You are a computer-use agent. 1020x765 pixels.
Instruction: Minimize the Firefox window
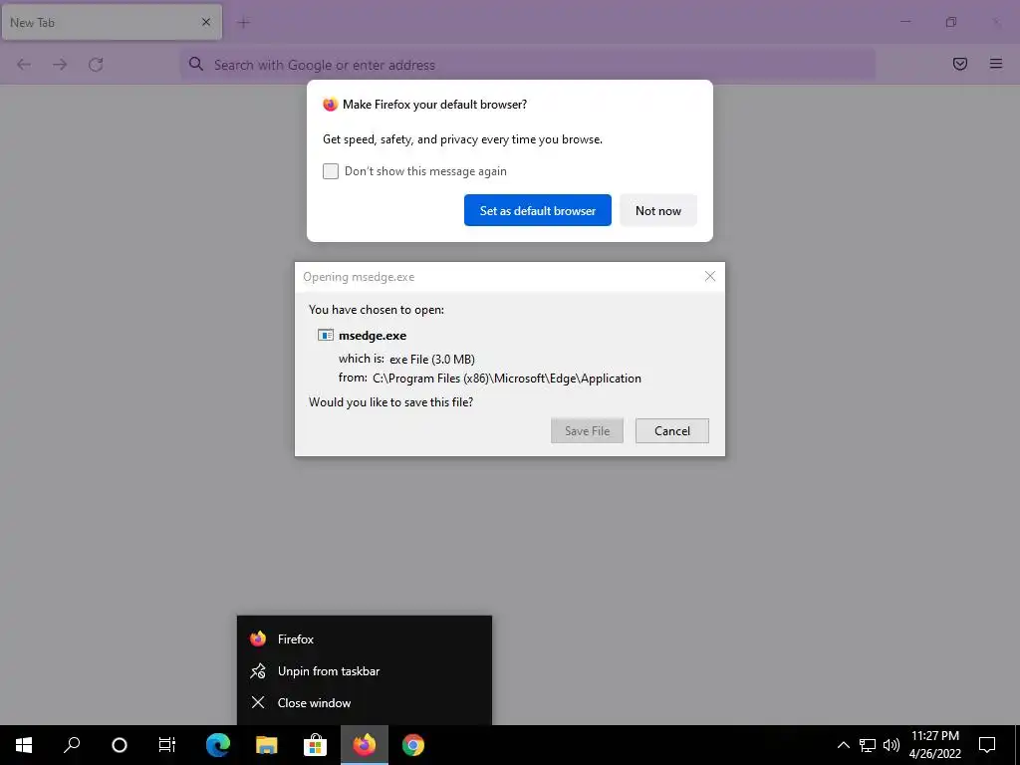tap(905, 22)
